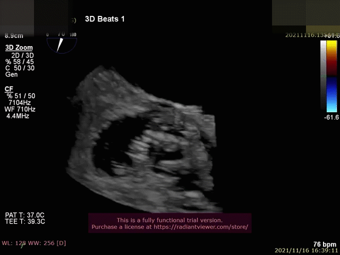Click the 8.9cm depth label
Image resolution: width=340 pixels, height=255 pixels.
[x=13, y=35]
